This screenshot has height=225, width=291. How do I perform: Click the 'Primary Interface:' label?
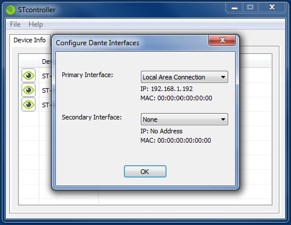(87, 75)
